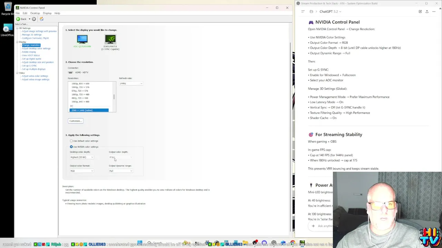Open Rotate display page
Viewport: 442px width, 248px height.
pos(29,52)
